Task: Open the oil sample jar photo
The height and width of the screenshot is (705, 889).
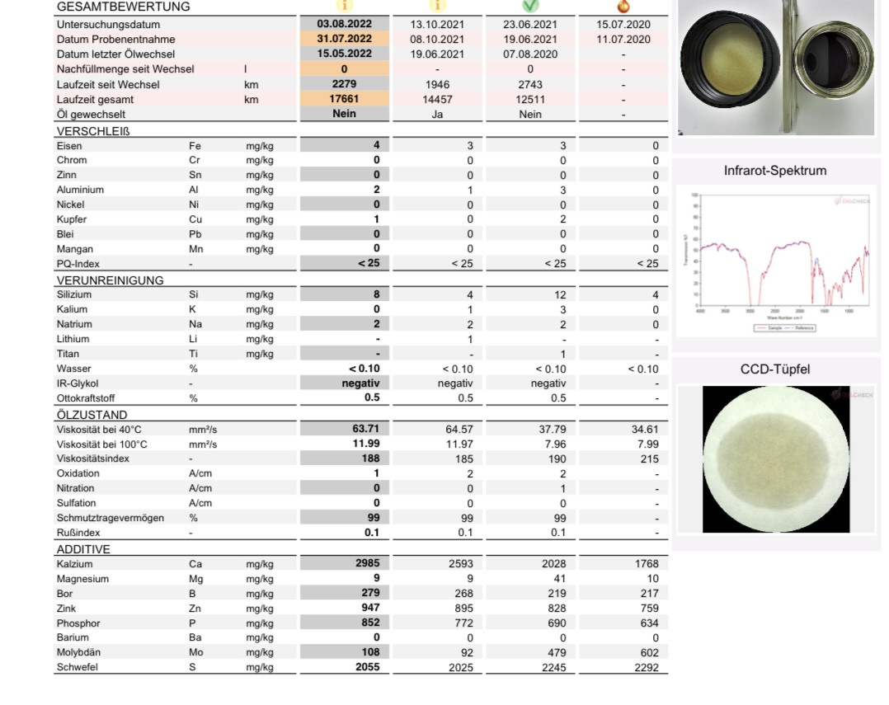Action: (775, 68)
